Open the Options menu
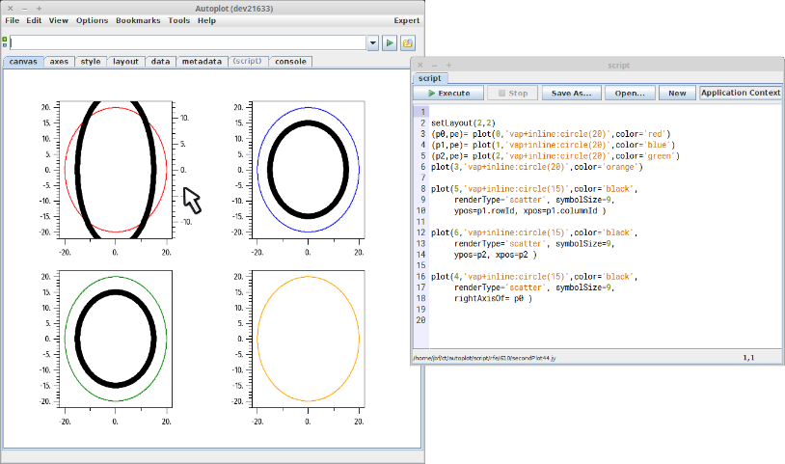Image resolution: width=785 pixels, height=464 pixels. coord(93,20)
